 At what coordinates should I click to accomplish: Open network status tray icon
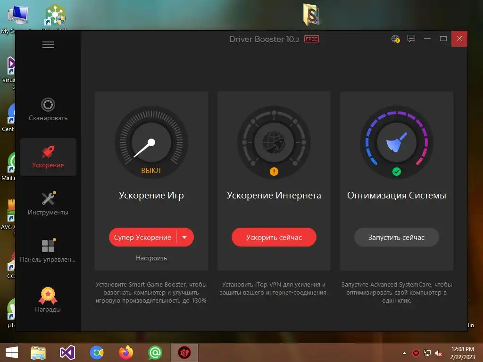tap(427, 353)
